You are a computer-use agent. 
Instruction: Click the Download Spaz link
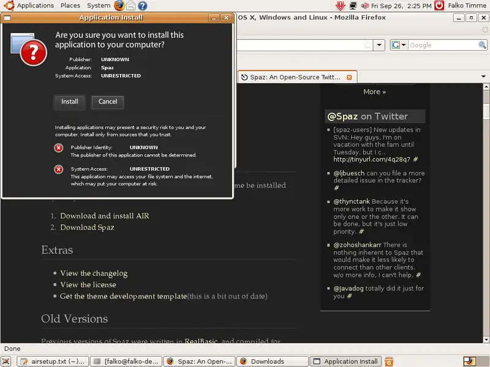tap(87, 228)
